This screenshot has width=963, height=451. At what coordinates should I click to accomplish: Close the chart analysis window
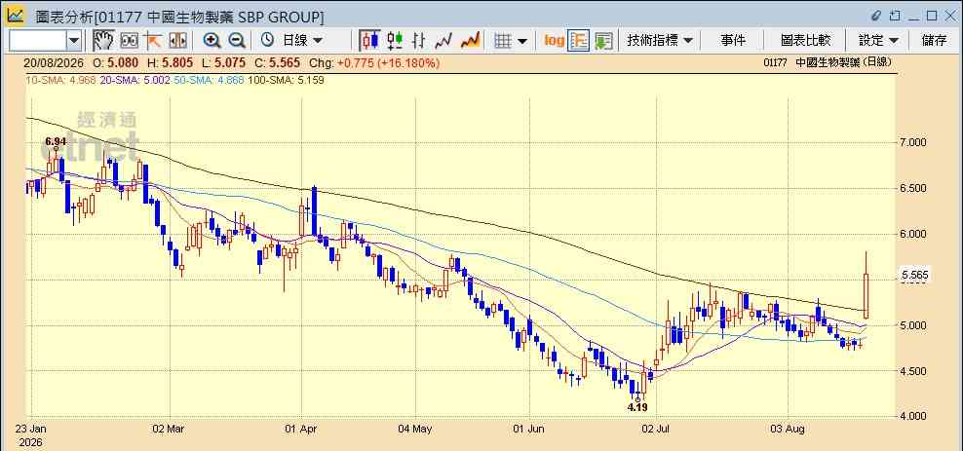coord(949,16)
